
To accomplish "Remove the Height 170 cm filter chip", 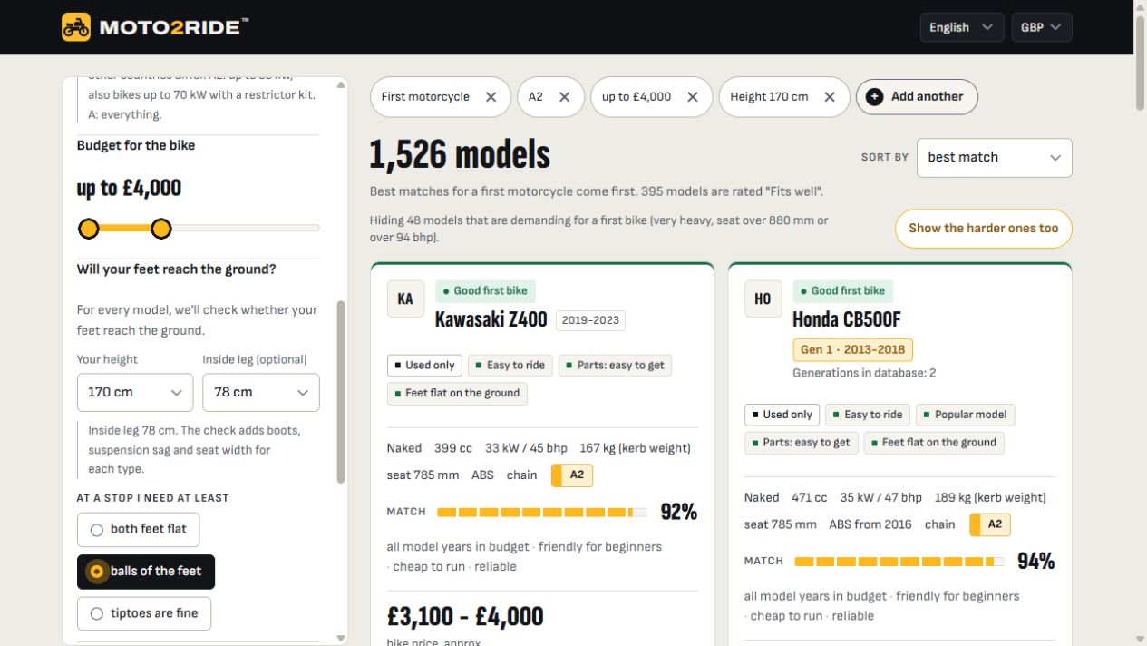I will point(830,97).
